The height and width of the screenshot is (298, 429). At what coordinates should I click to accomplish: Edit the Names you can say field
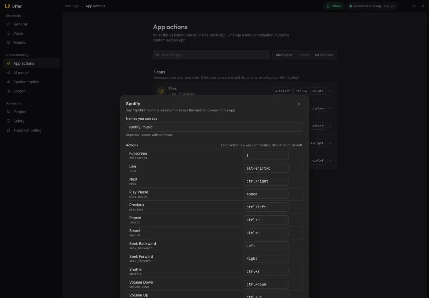click(x=214, y=127)
